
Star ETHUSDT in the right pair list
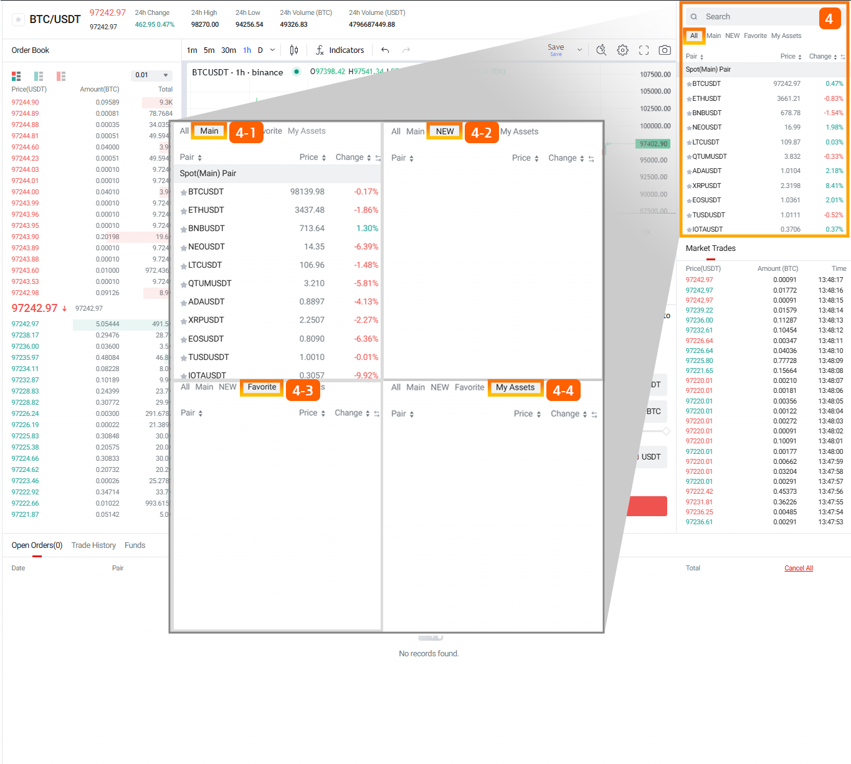tap(689, 99)
